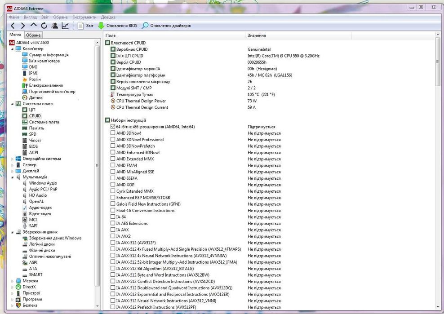Screen dimensions: 444x314
Task: Click the Звіт report page icon
Action: pos(81,26)
